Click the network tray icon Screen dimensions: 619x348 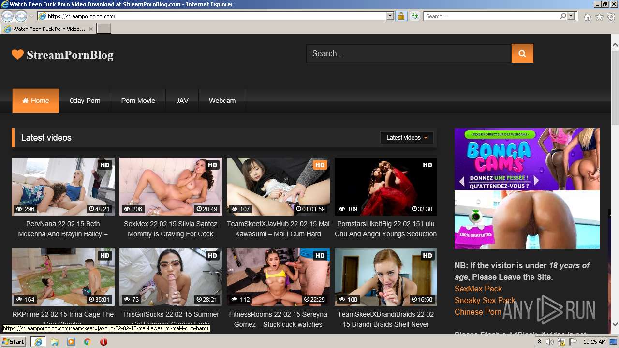click(x=561, y=342)
